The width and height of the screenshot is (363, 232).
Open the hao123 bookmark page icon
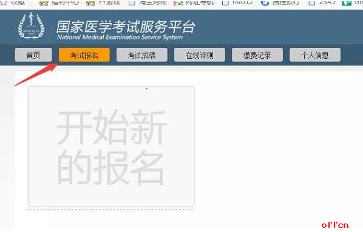pyautogui.click(x=225, y=2)
